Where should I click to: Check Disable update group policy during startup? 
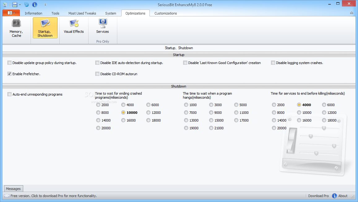pyautogui.click(x=9, y=63)
